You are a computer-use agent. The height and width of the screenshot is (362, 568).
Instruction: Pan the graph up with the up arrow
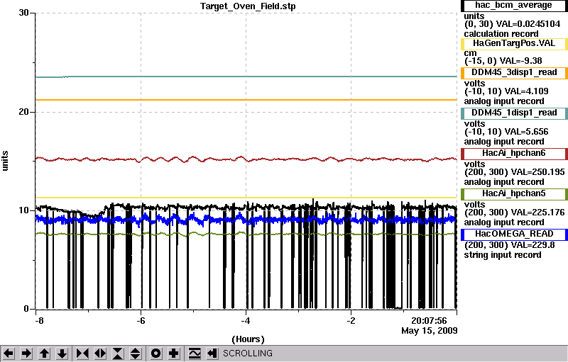45,353
